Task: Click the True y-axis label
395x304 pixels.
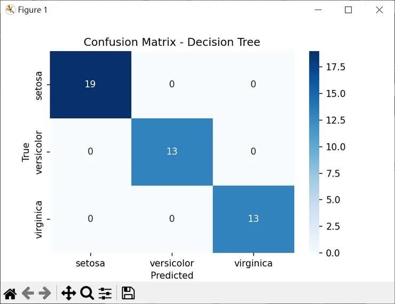Action: pyautogui.click(x=26, y=152)
